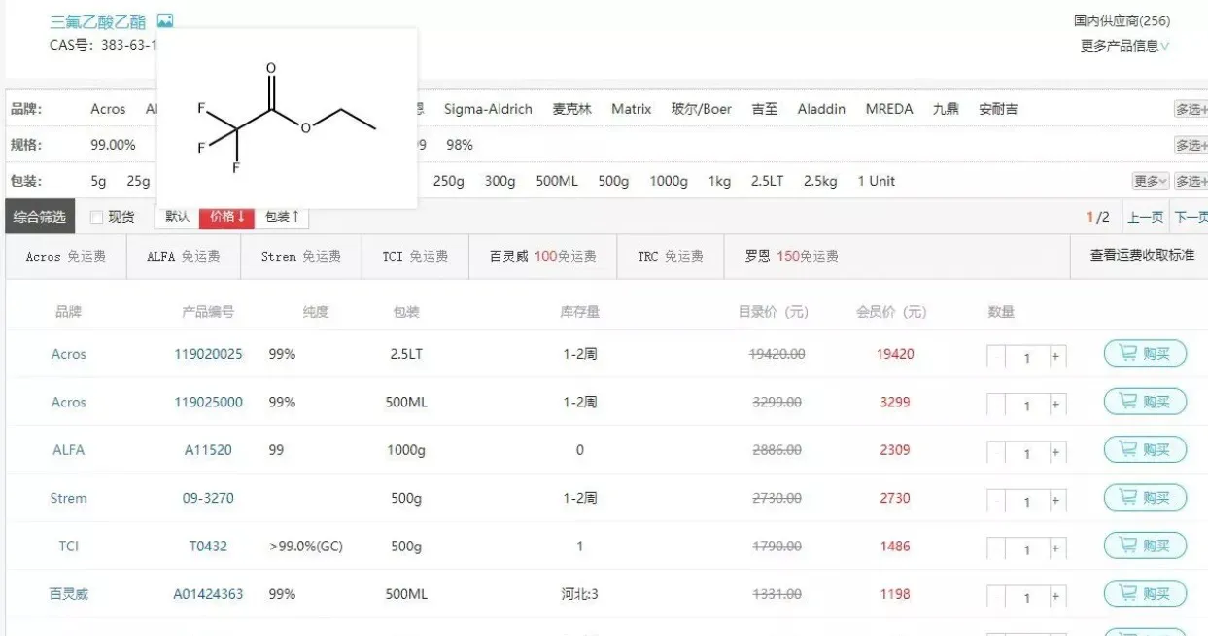The width and height of the screenshot is (1208, 636).
Task: Select the 百灵威 100免运费 shipping tab
Action: pyautogui.click(x=542, y=257)
